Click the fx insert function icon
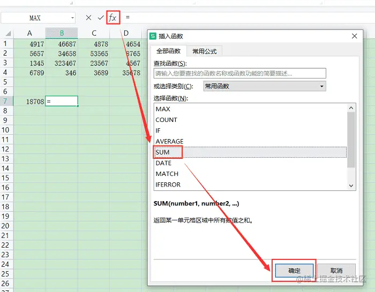This screenshot has height=292, width=375. [113, 18]
